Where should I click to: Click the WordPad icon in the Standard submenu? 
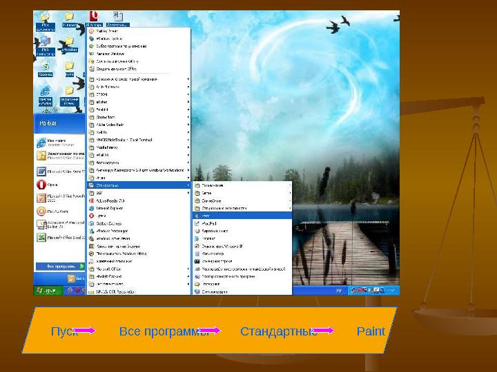197,223
